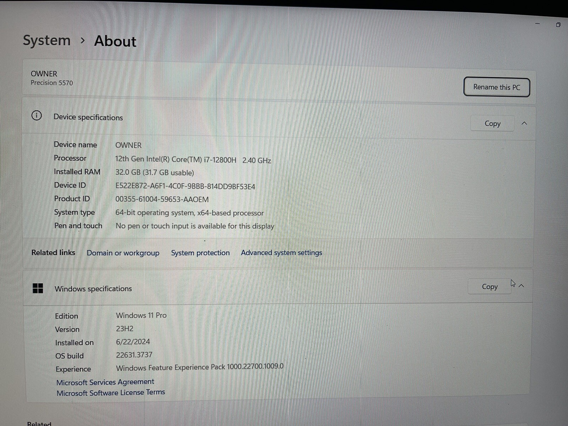Click the Pen and touch label

pos(78,226)
